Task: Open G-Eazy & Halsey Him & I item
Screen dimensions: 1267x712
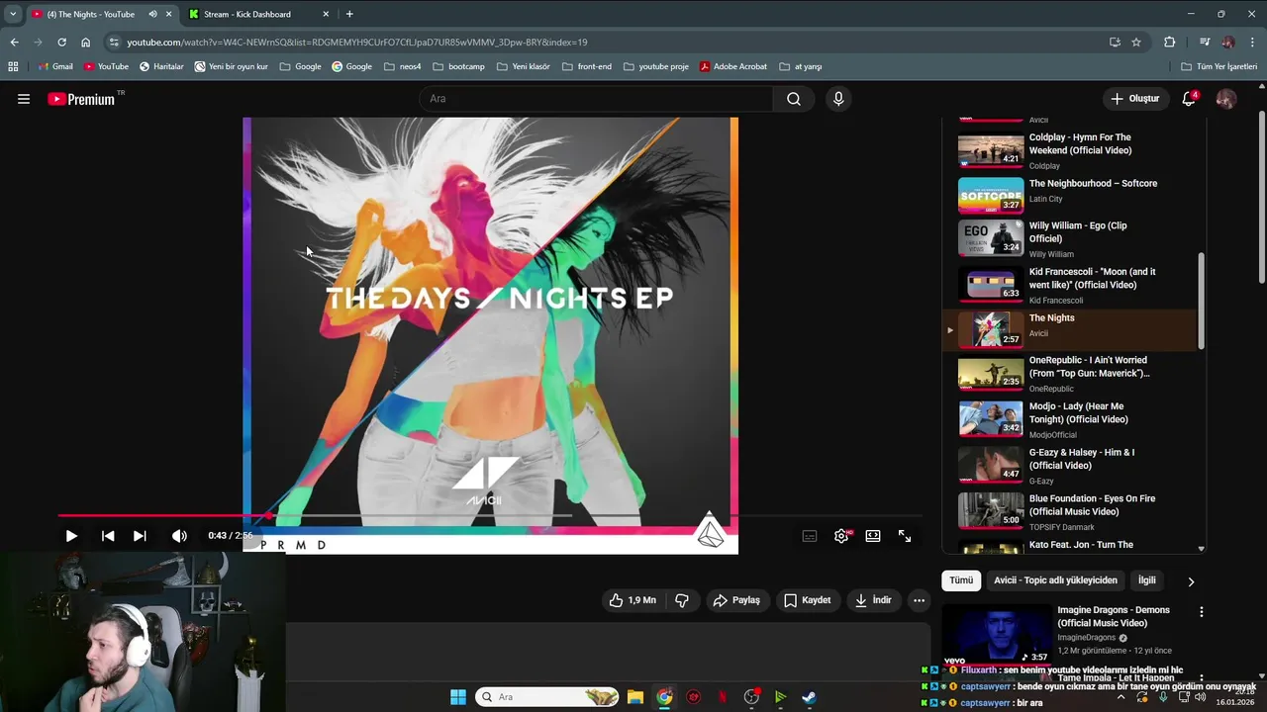Action: pyautogui.click(x=1072, y=465)
